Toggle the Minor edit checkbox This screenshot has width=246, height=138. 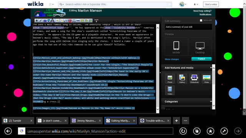(201, 20)
